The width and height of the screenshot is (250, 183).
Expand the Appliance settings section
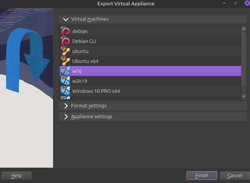click(x=66, y=117)
